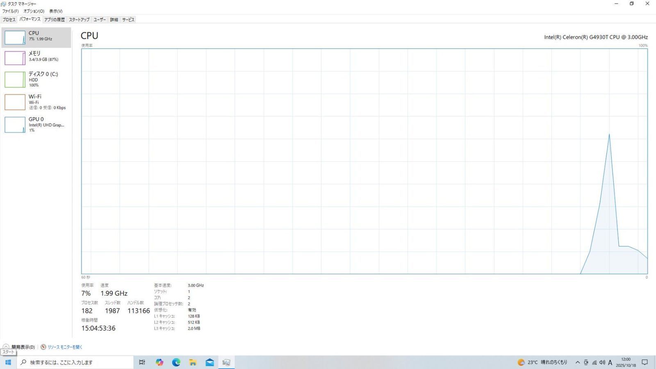Click the taskbar search box
Screen dimensions: 656x369
point(76,362)
